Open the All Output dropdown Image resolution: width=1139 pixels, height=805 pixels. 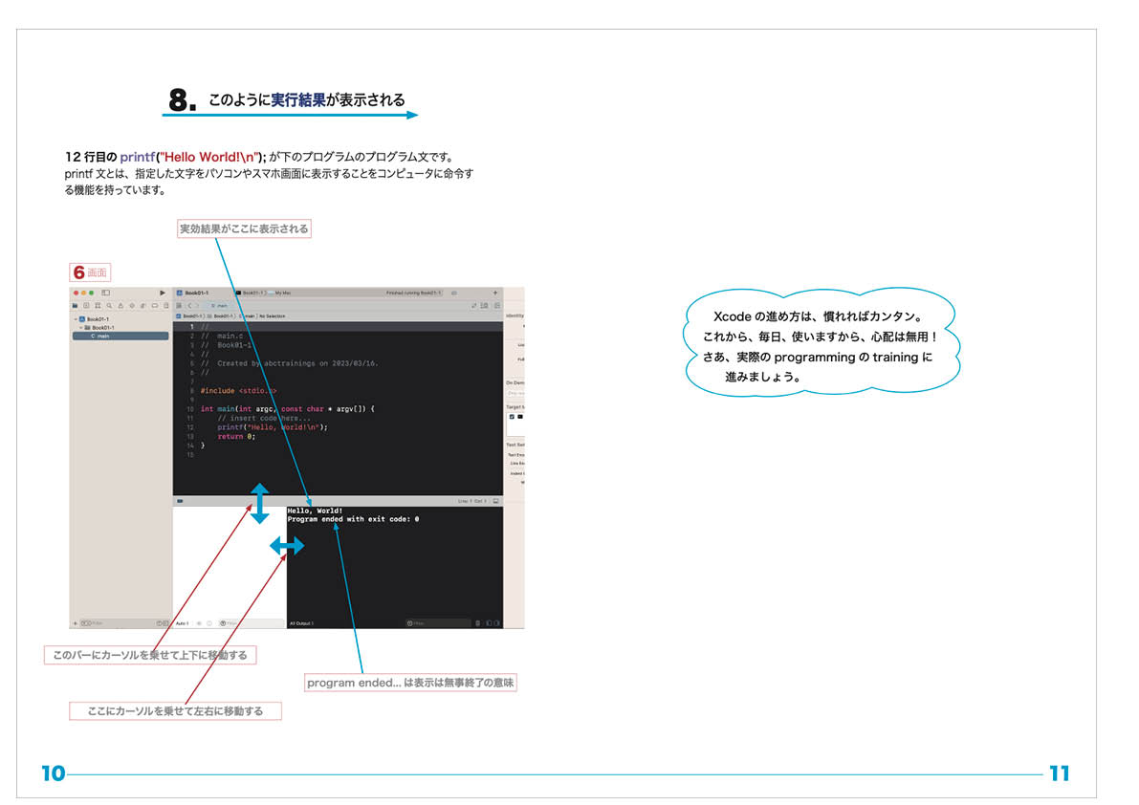[301, 623]
